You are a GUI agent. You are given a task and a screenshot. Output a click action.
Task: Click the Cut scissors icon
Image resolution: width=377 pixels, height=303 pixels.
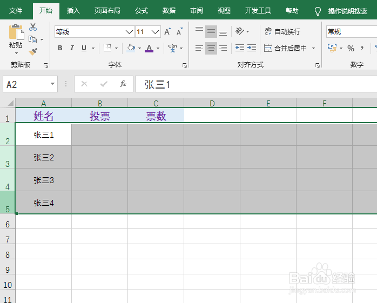coord(33,26)
